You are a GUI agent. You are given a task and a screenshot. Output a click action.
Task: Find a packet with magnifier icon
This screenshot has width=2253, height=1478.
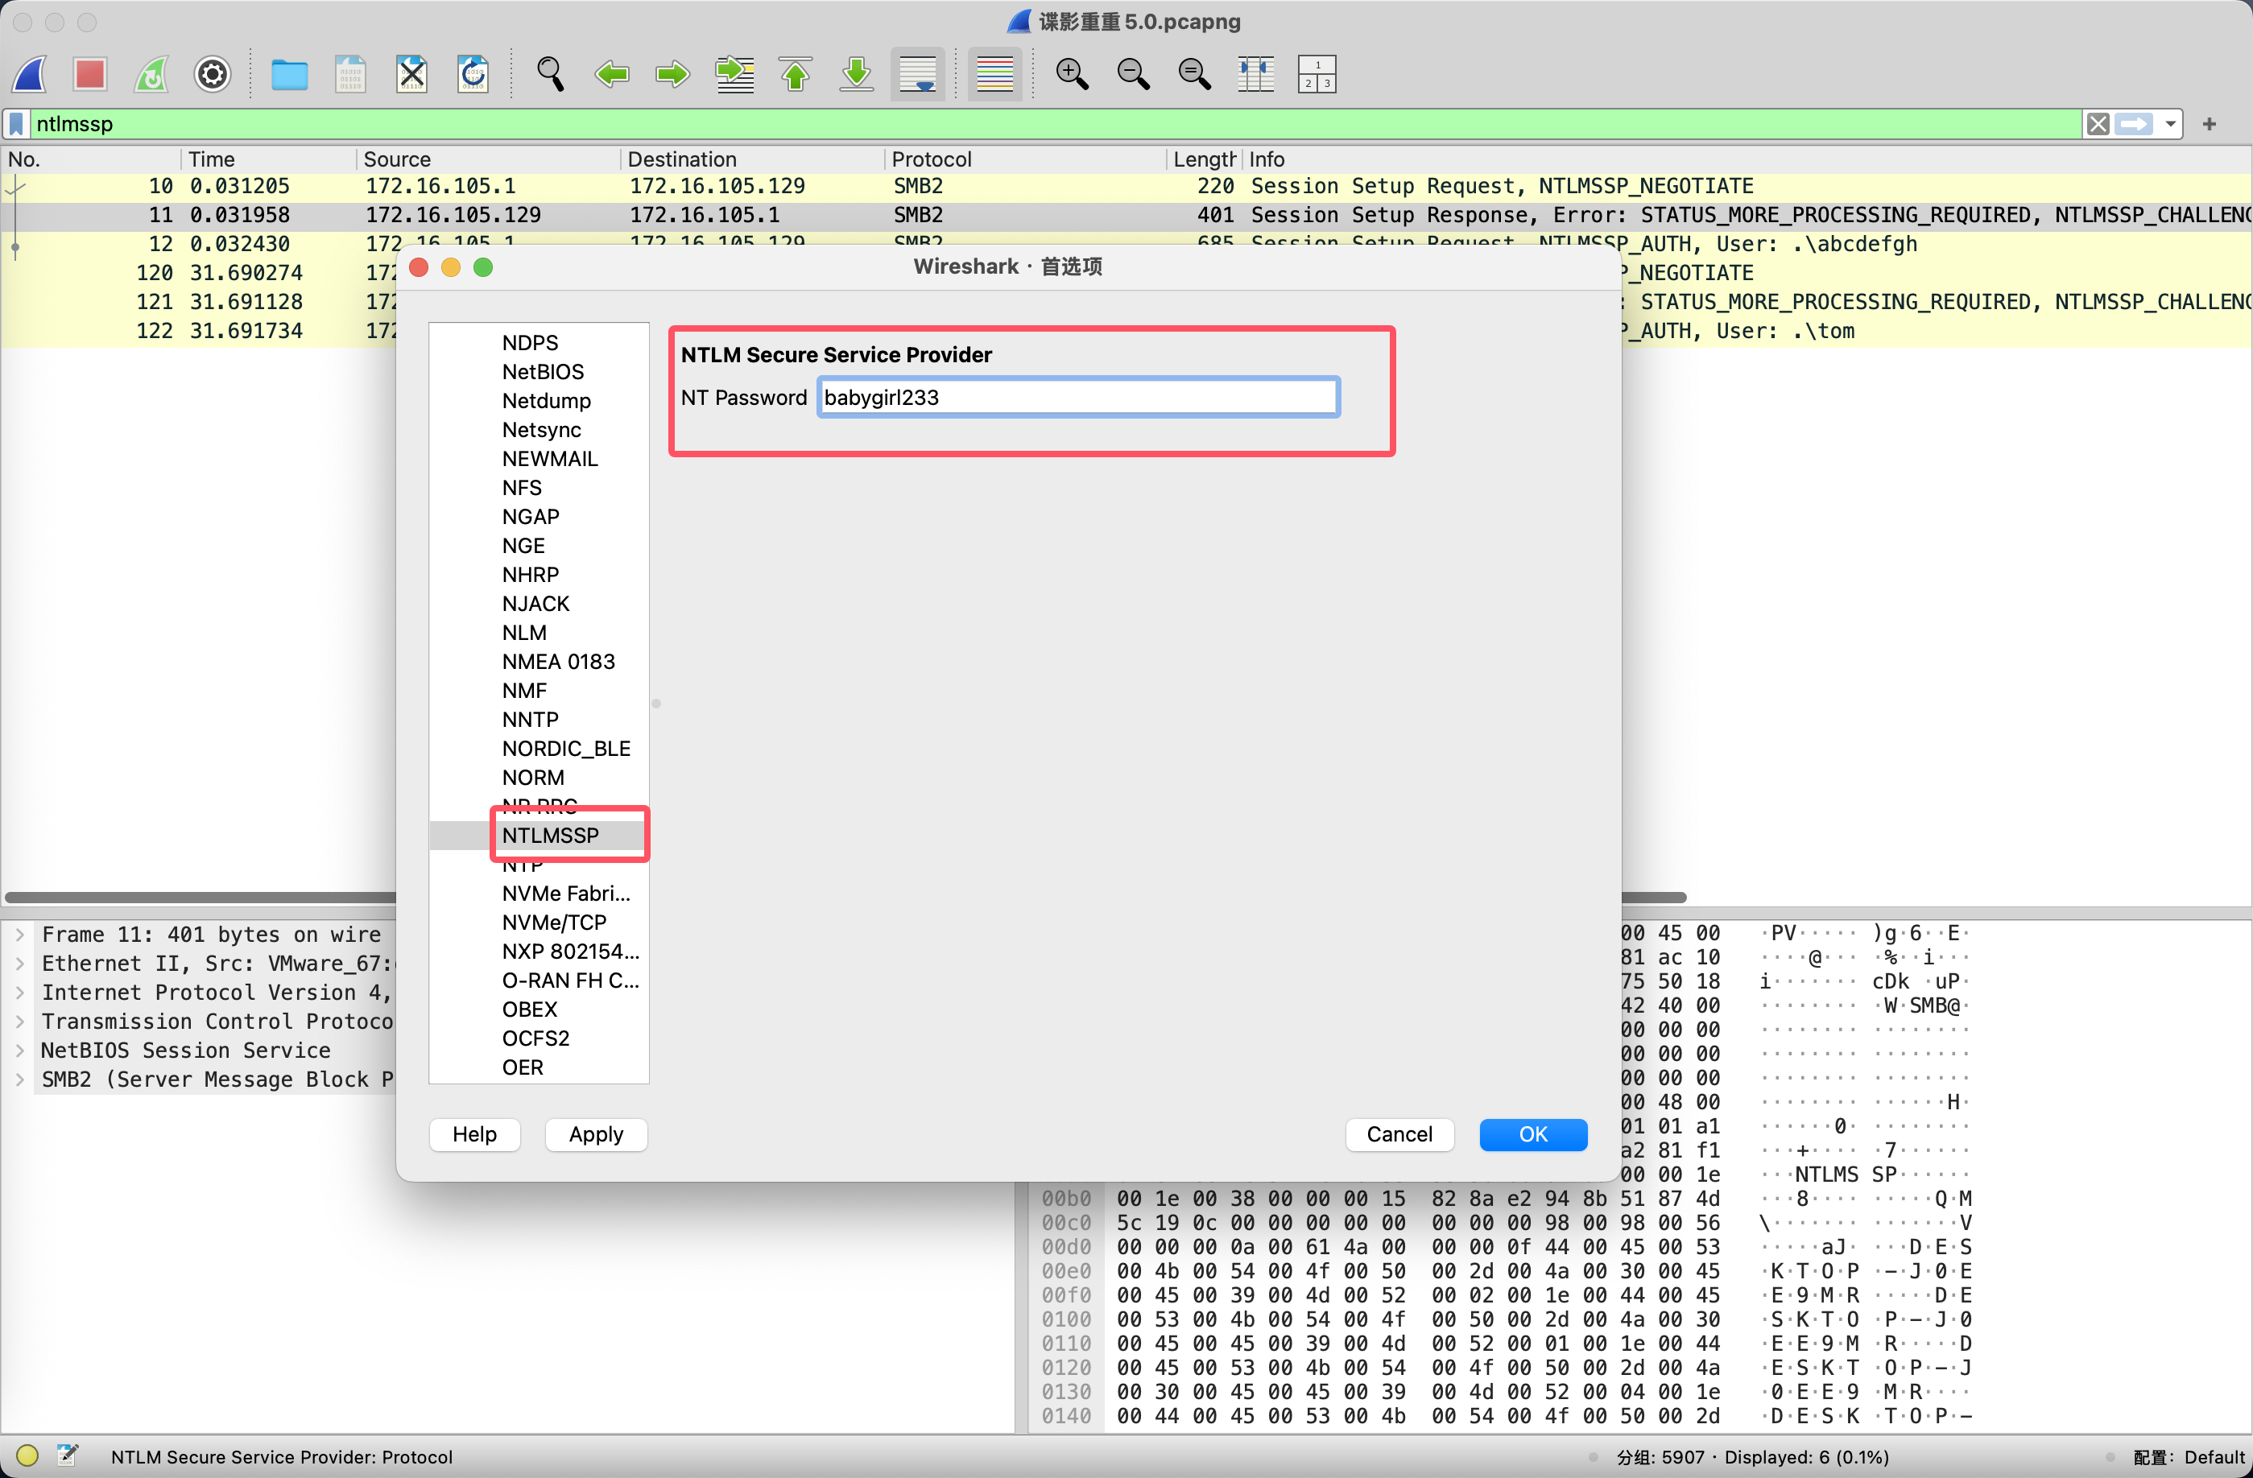point(550,74)
